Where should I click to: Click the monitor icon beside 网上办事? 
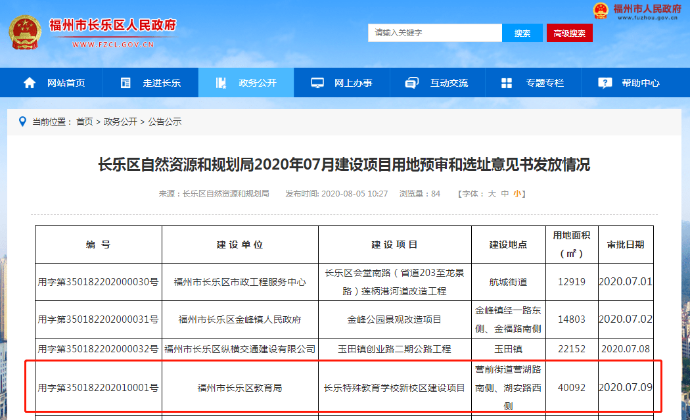click(x=317, y=83)
